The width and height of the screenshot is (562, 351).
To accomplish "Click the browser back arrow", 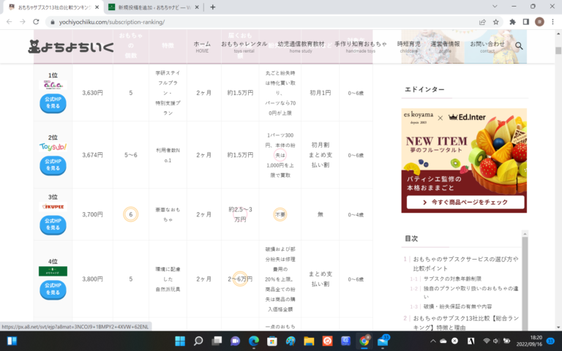I will (9, 22).
